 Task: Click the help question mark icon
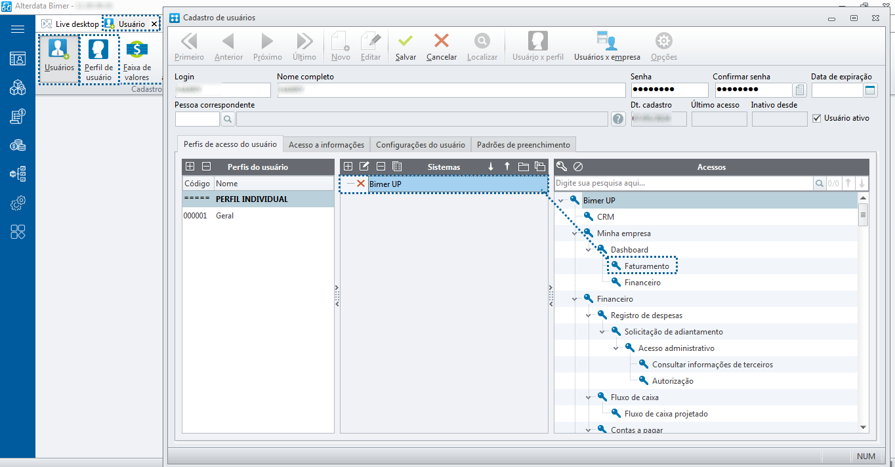pyautogui.click(x=618, y=119)
